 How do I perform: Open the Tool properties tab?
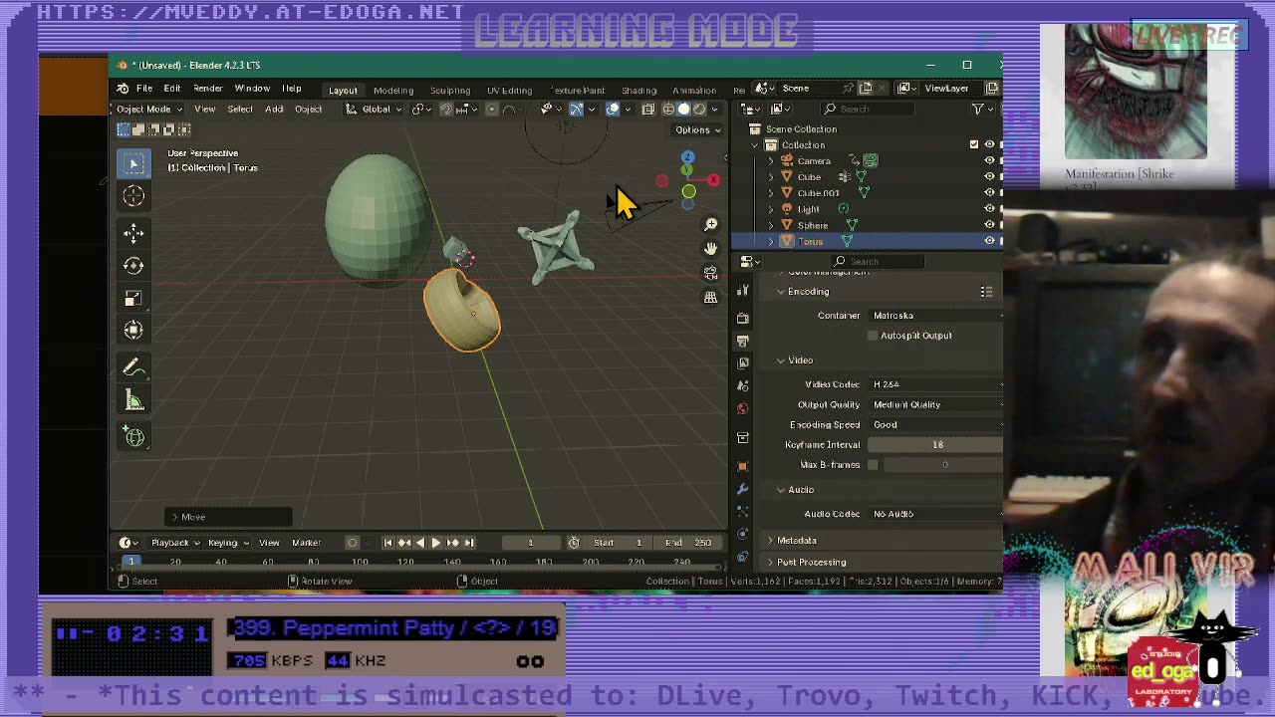click(742, 291)
